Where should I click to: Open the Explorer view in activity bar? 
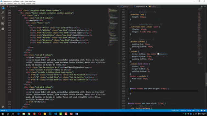[3, 7]
